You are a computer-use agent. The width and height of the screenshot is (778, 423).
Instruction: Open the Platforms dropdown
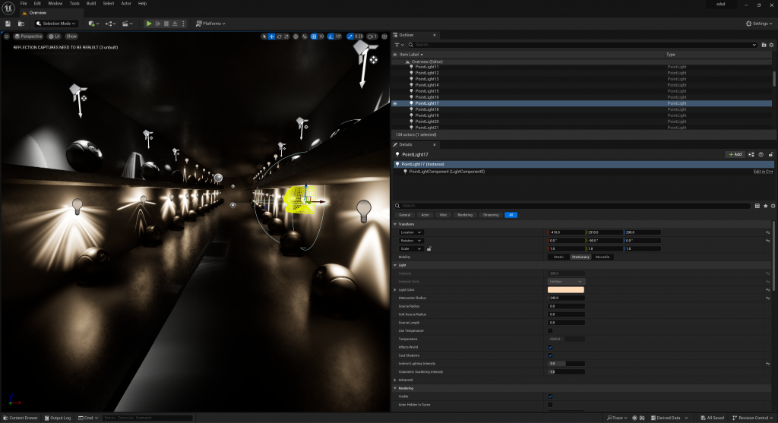(212, 24)
